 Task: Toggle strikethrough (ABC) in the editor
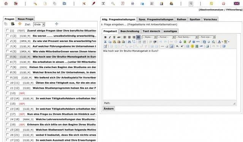pos(119,37)
